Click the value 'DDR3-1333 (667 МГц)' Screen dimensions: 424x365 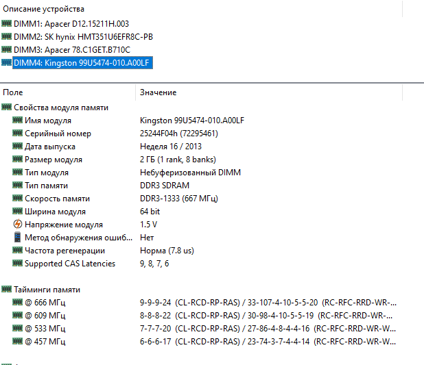(179, 199)
